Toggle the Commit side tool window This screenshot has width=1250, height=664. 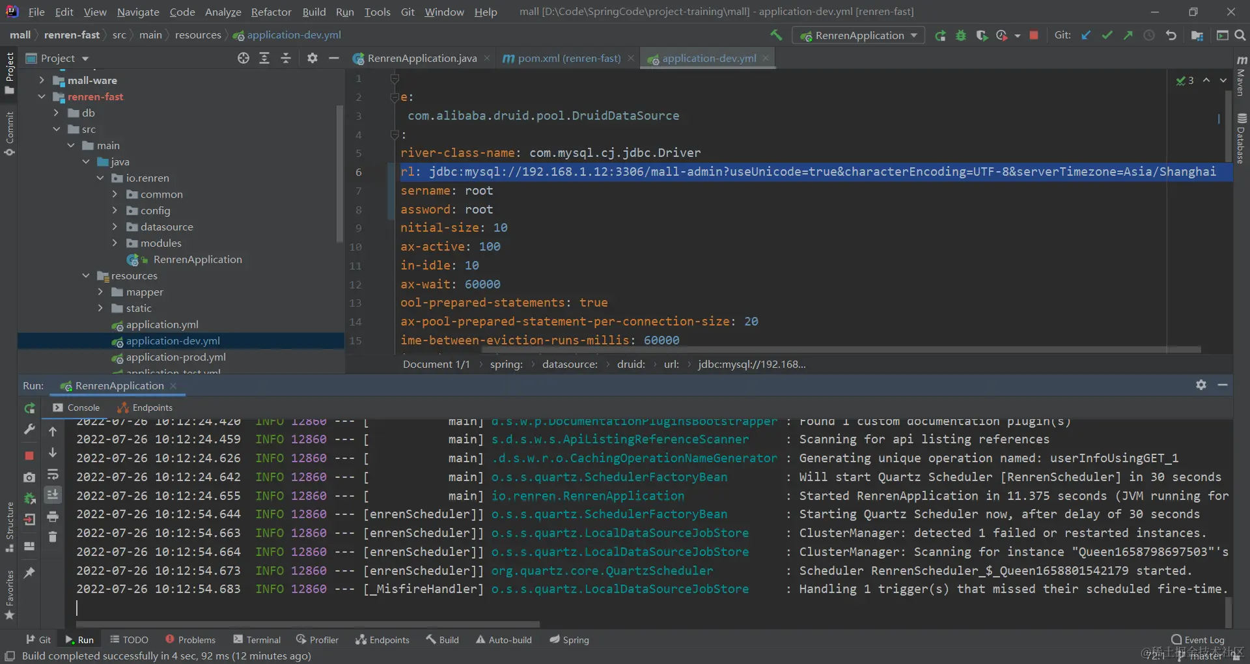point(9,133)
